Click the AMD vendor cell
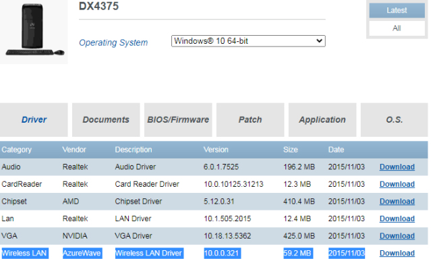Screen dimensions: 431x265 coord(71,202)
